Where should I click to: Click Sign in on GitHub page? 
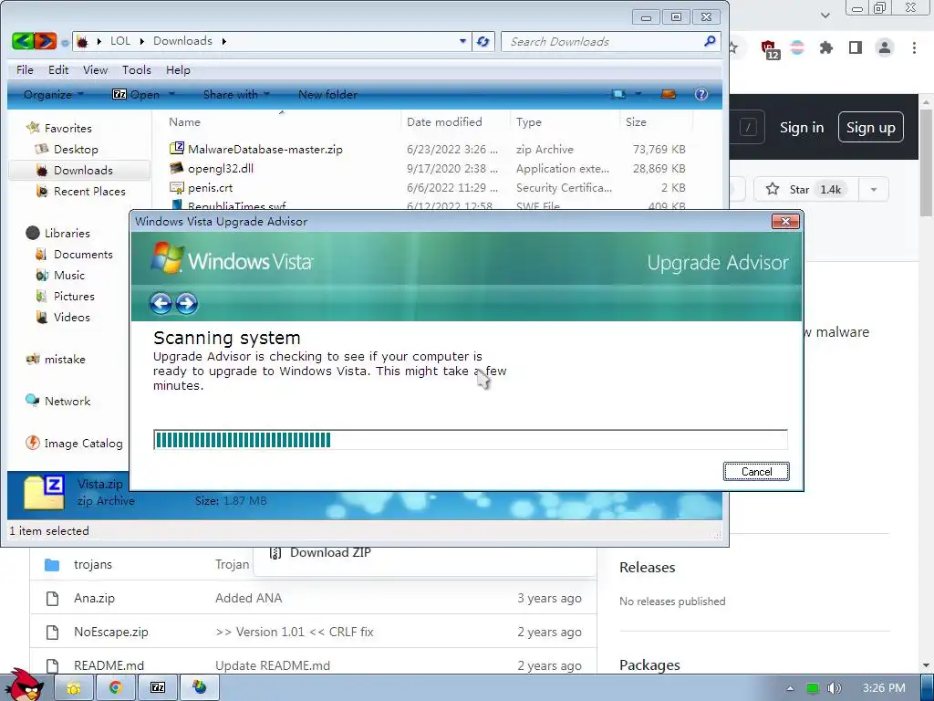click(x=802, y=128)
